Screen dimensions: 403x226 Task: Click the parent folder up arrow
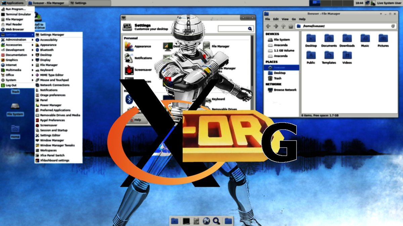coord(283,26)
